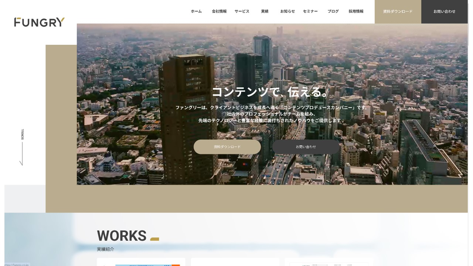Viewport: 473px width, 266px height.
Task: Navigate to the セミナー section
Action: (310, 11)
